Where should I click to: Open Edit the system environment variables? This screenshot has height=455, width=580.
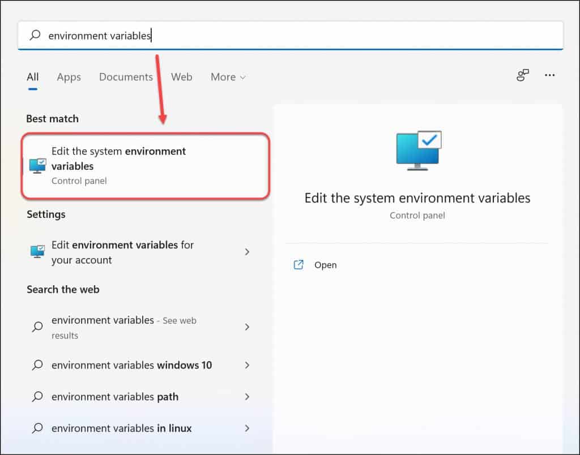coord(119,158)
